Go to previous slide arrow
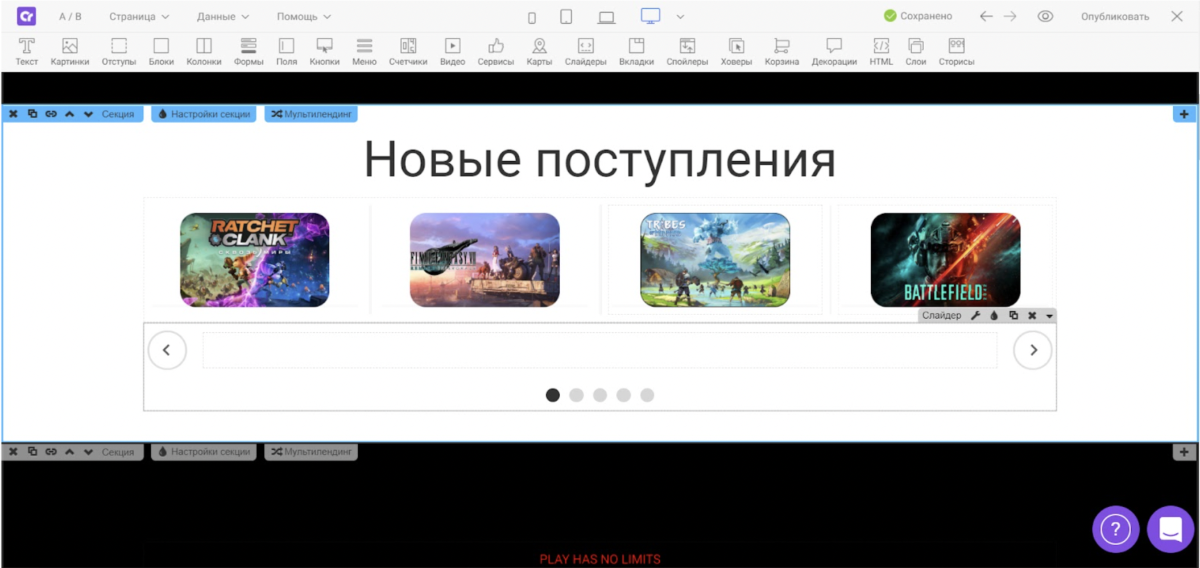The height and width of the screenshot is (568, 1200). tap(167, 350)
